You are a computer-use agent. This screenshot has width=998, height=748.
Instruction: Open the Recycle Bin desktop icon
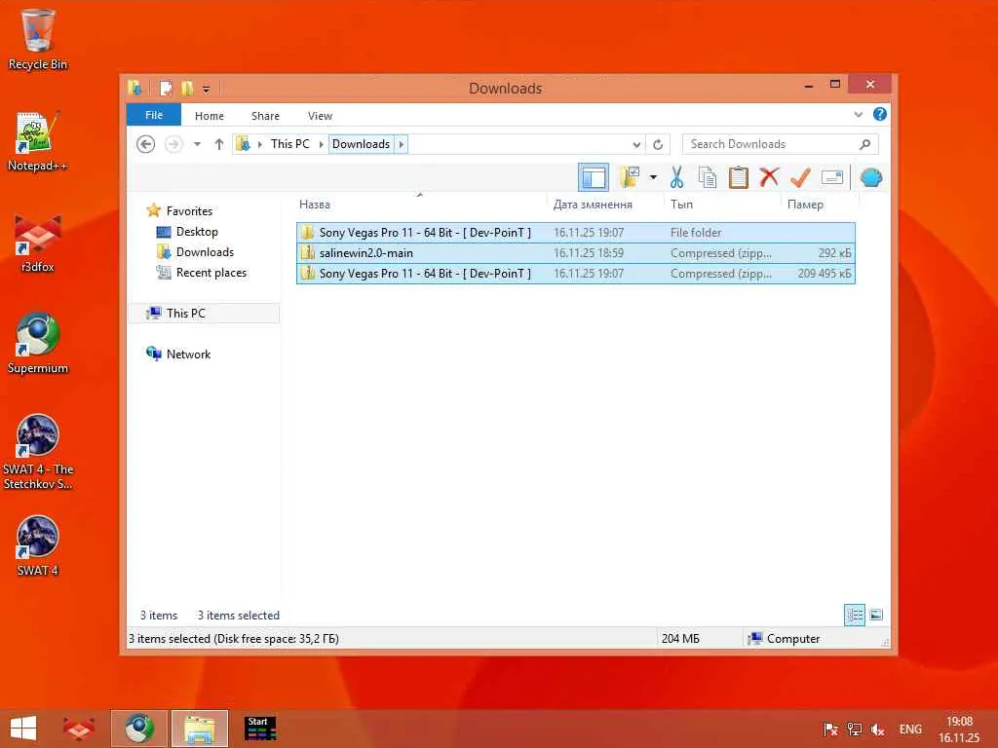pyautogui.click(x=38, y=40)
